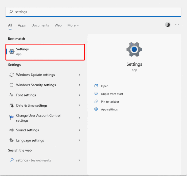Click the Pin to taskbar pin icon
The image size is (187, 176).
96,102
